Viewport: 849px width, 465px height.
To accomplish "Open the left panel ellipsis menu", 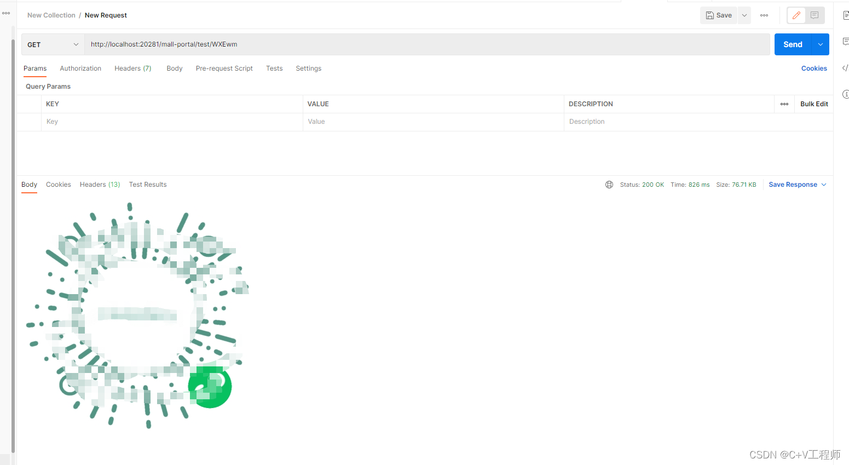I will [x=6, y=13].
